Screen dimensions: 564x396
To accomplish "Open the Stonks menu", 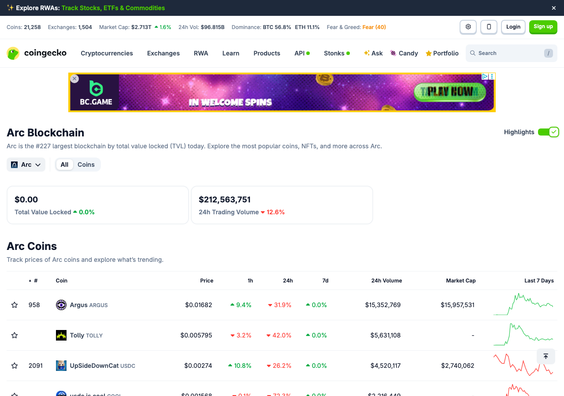I will tap(337, 53).
